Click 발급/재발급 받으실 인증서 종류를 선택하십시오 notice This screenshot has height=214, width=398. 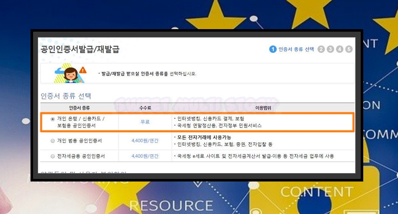[x=149, y=74]
